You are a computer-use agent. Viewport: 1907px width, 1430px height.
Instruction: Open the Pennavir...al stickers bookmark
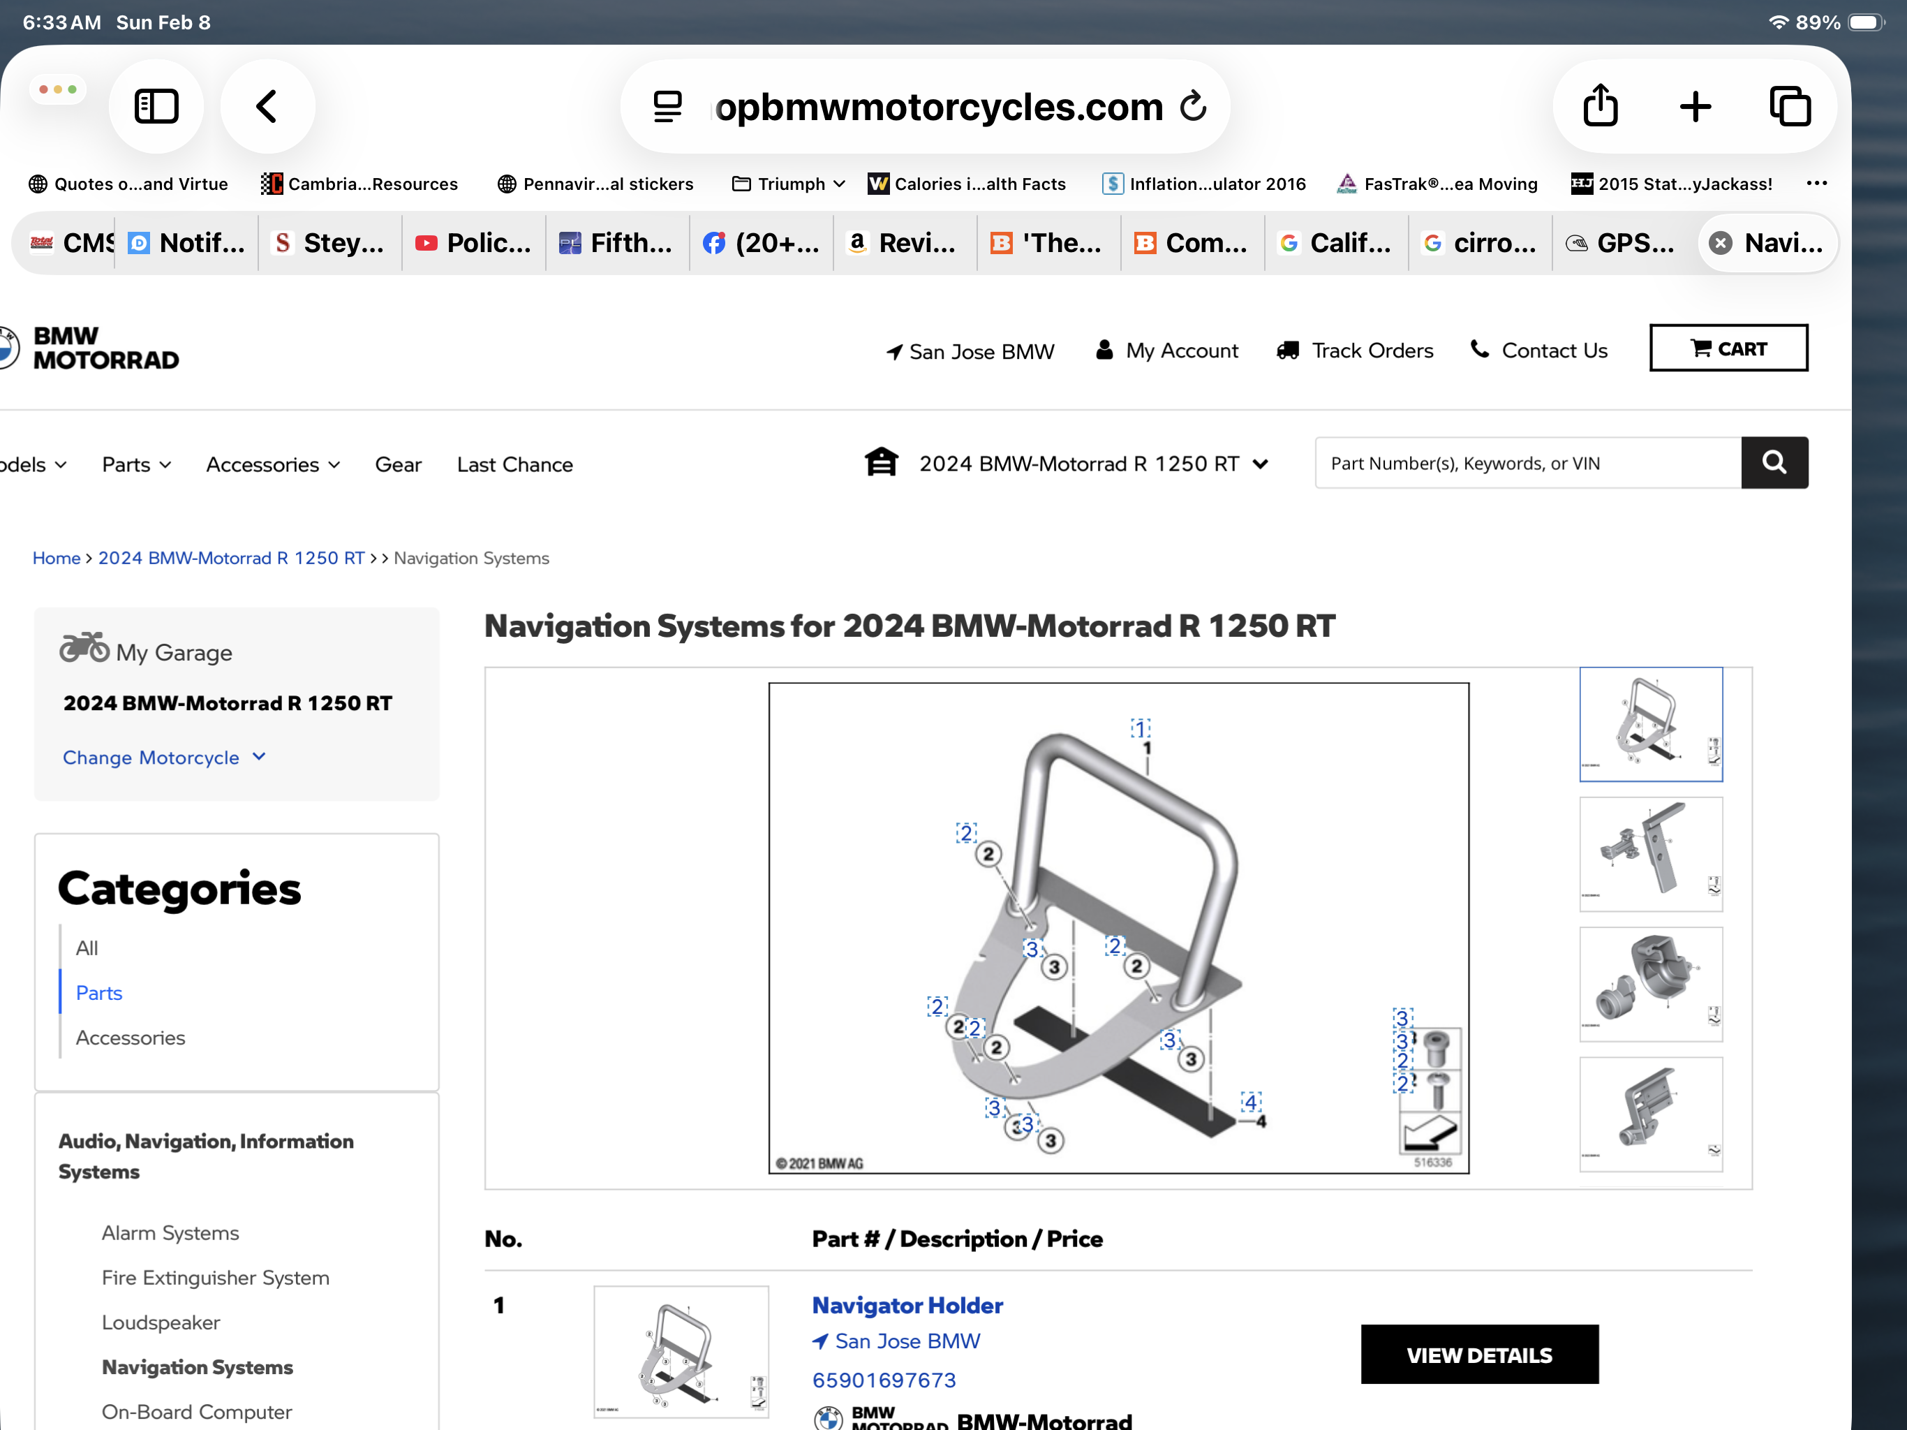pos(595,184)
